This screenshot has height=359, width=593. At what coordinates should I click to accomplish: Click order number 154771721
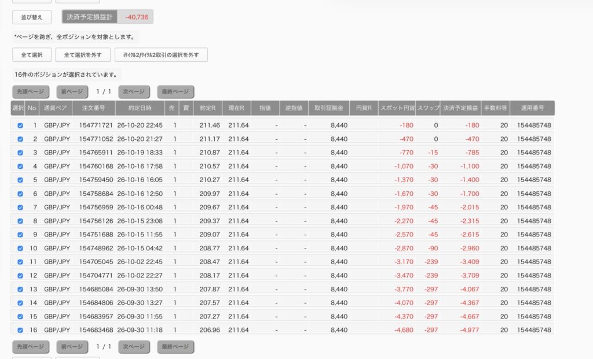96,125
